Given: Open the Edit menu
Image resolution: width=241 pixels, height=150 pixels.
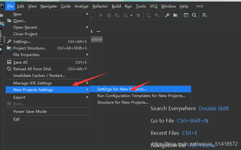Looking at the screenshot, I should [21, 6].
